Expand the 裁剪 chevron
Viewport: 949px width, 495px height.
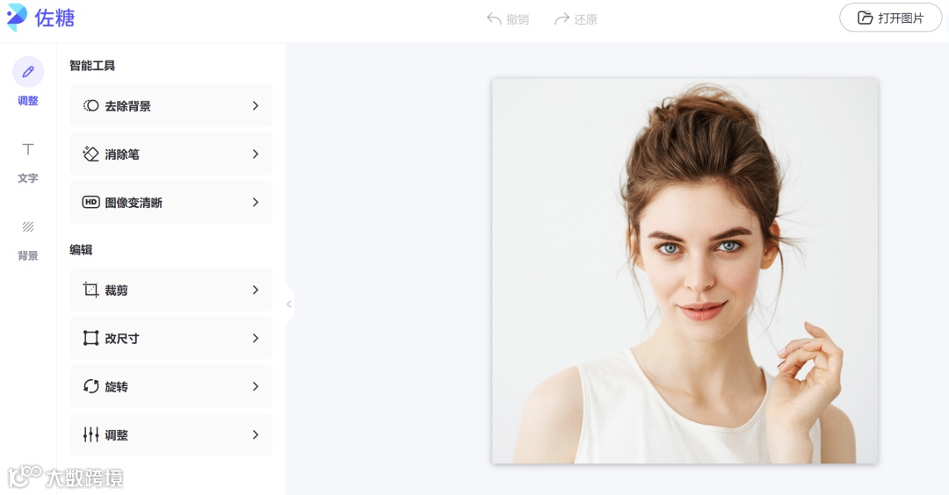256,291
